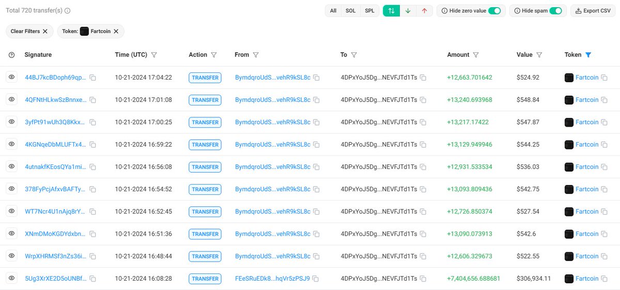
Task: Open the Time (UTC) column filter
Action: tap(154, 55)
